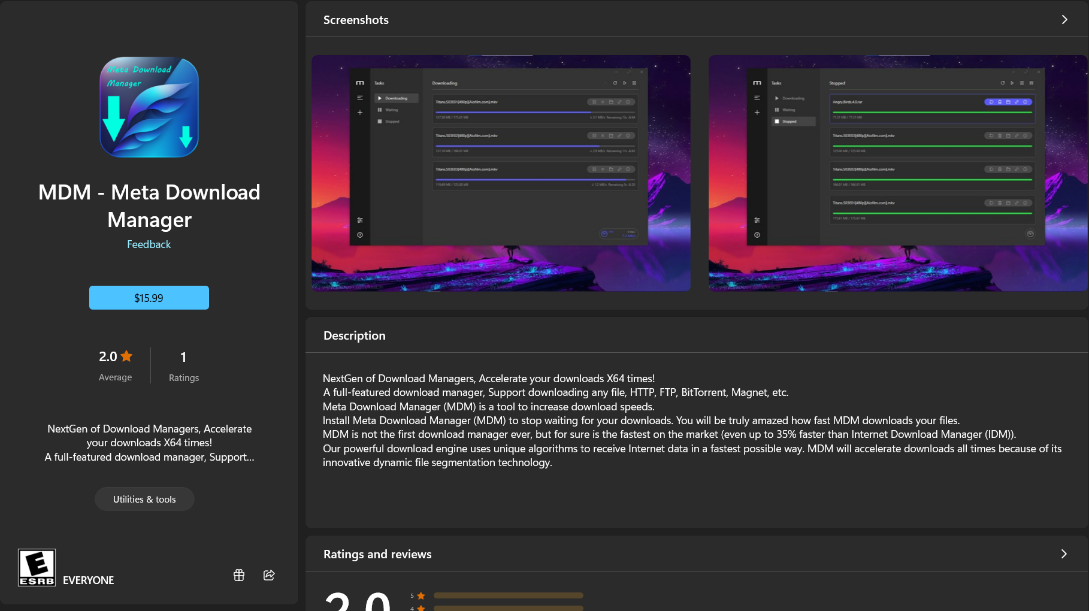Click the 5-star row star icon
This screenshot has width=1089, height=611.
click(421, 595)
